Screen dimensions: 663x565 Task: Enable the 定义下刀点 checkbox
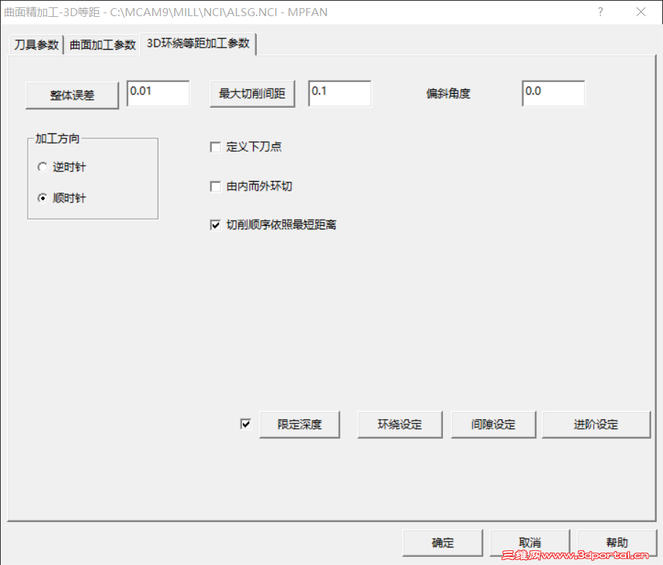coord(216,147)
